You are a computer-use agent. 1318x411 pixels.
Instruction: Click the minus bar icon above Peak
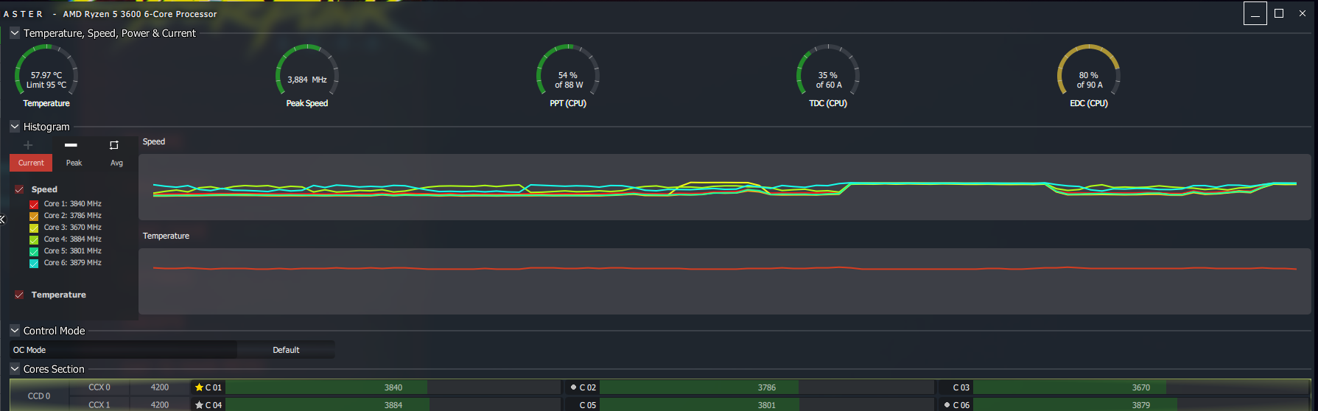pos(71,145)
